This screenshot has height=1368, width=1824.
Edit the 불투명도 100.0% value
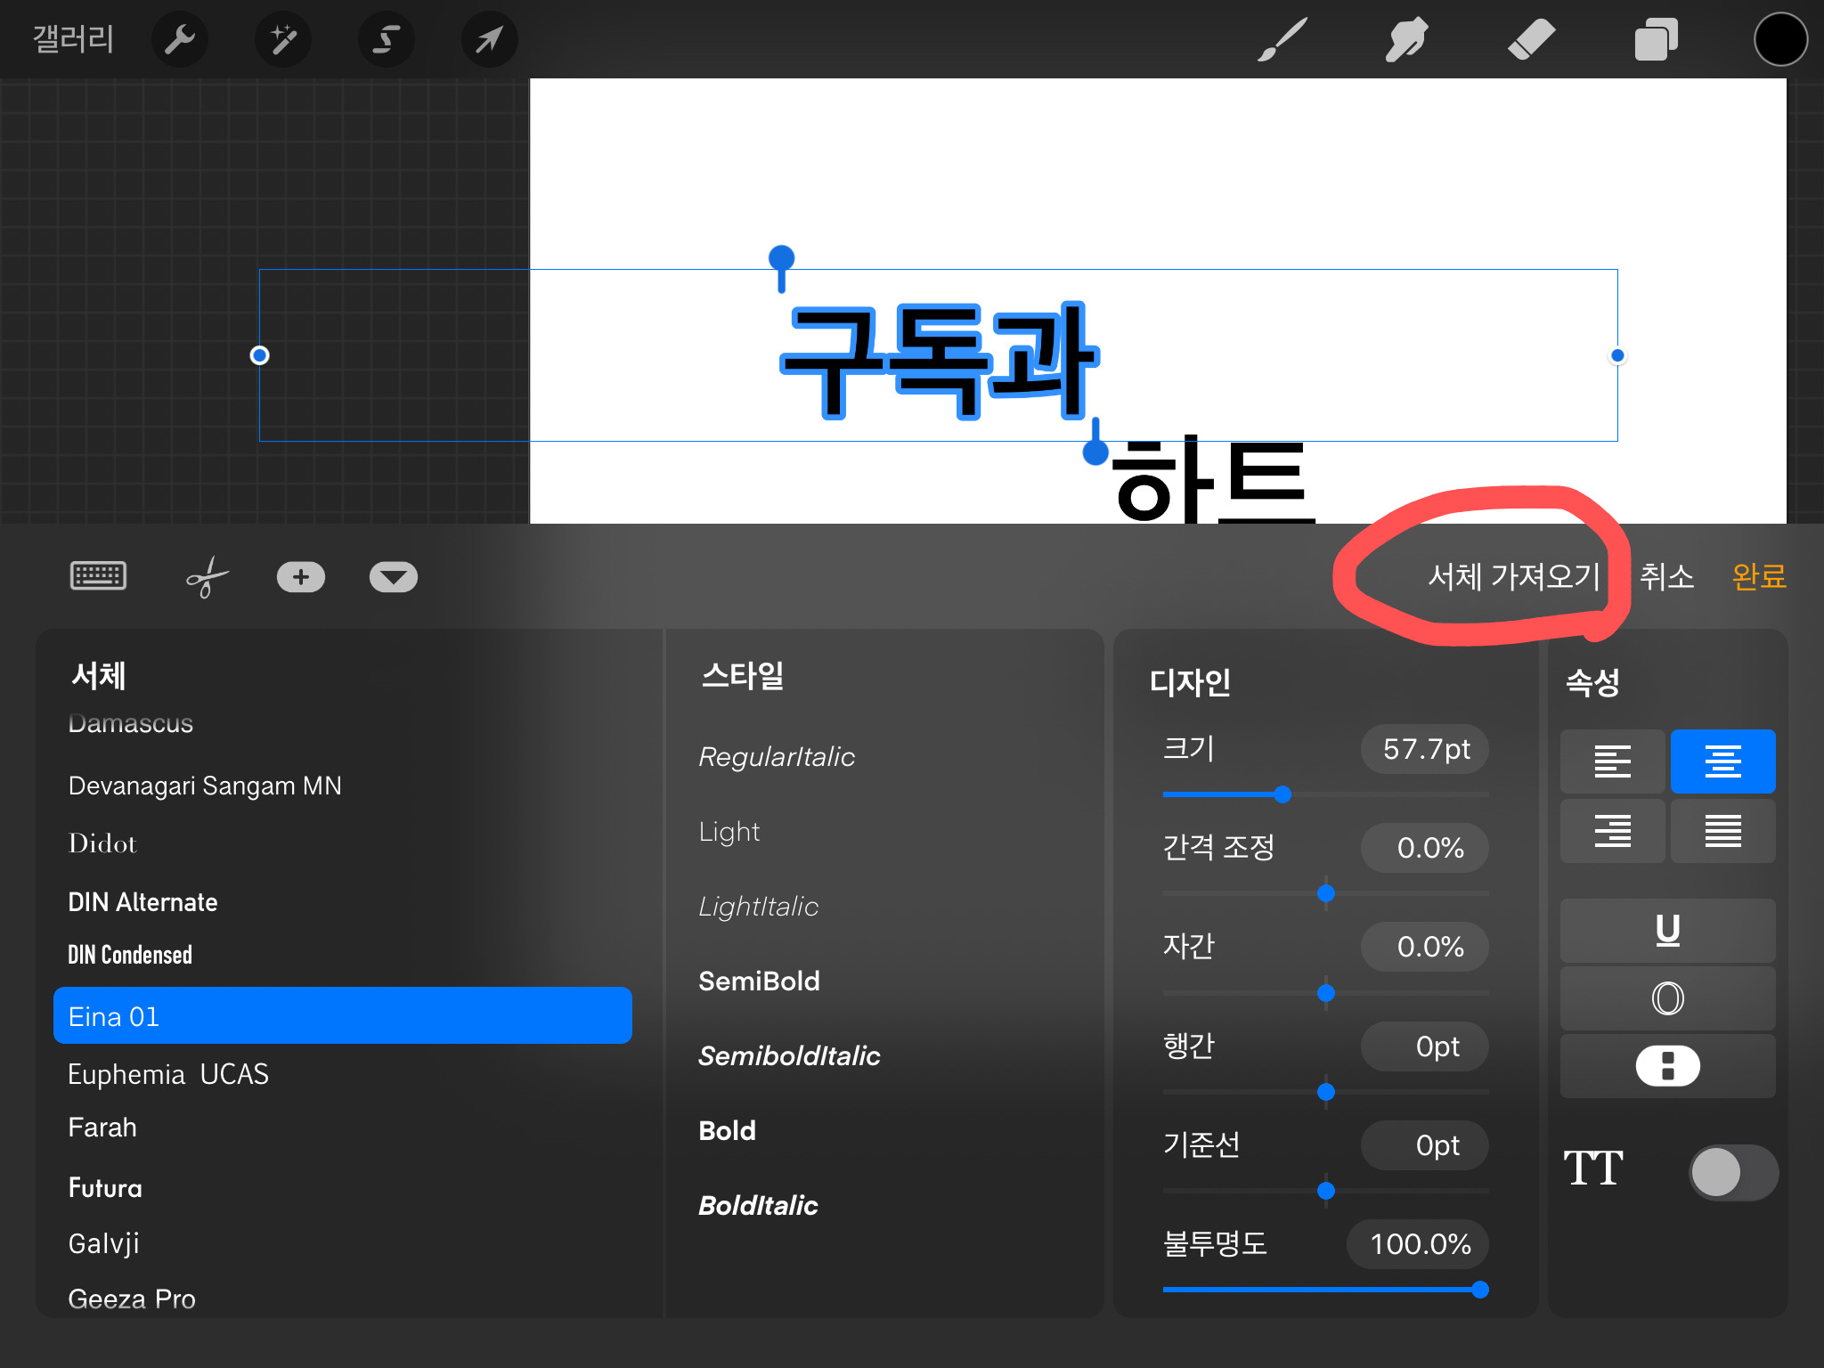tap(1418, 1244)
